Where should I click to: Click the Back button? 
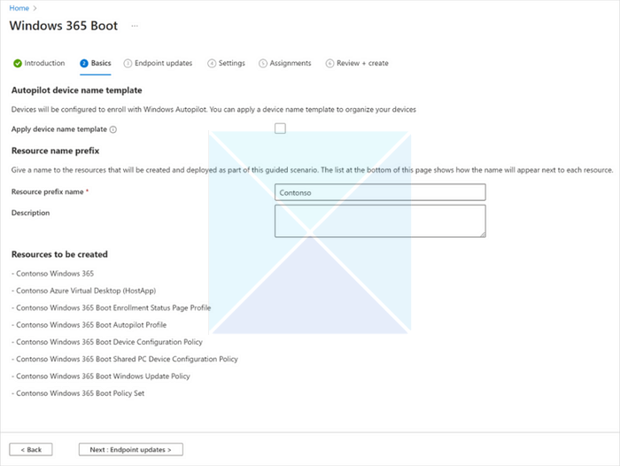click(31, 449)
